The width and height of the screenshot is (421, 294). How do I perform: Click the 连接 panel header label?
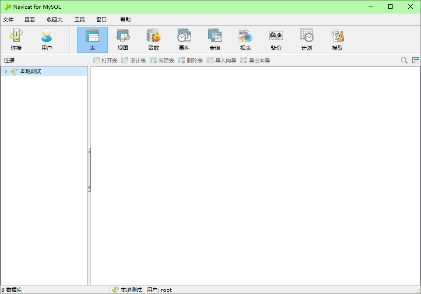tap(9, 60)
